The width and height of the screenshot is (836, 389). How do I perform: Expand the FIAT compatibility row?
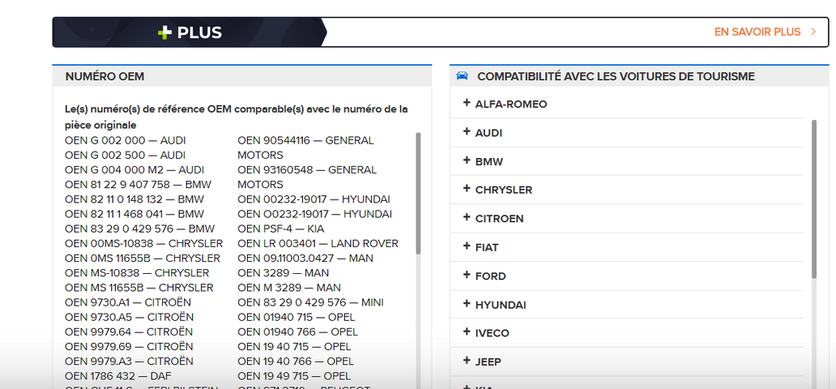[x=626, y=248]
